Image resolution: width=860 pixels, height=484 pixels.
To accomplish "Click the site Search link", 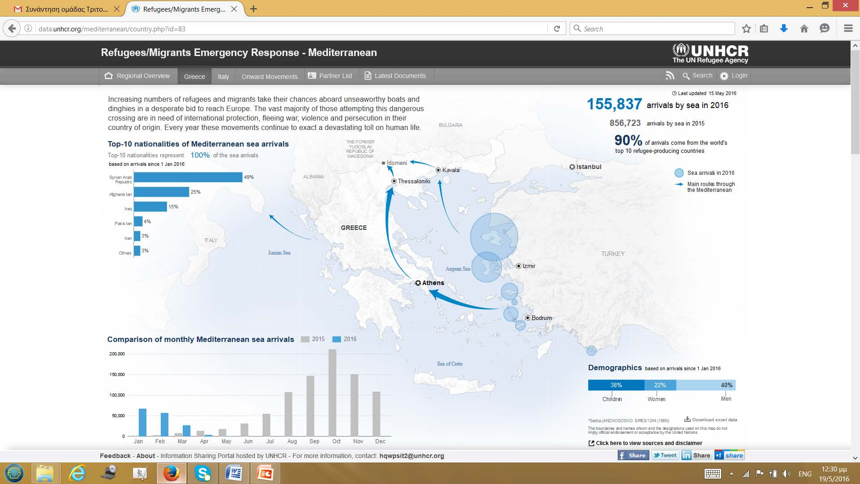I will pos(697,76).
